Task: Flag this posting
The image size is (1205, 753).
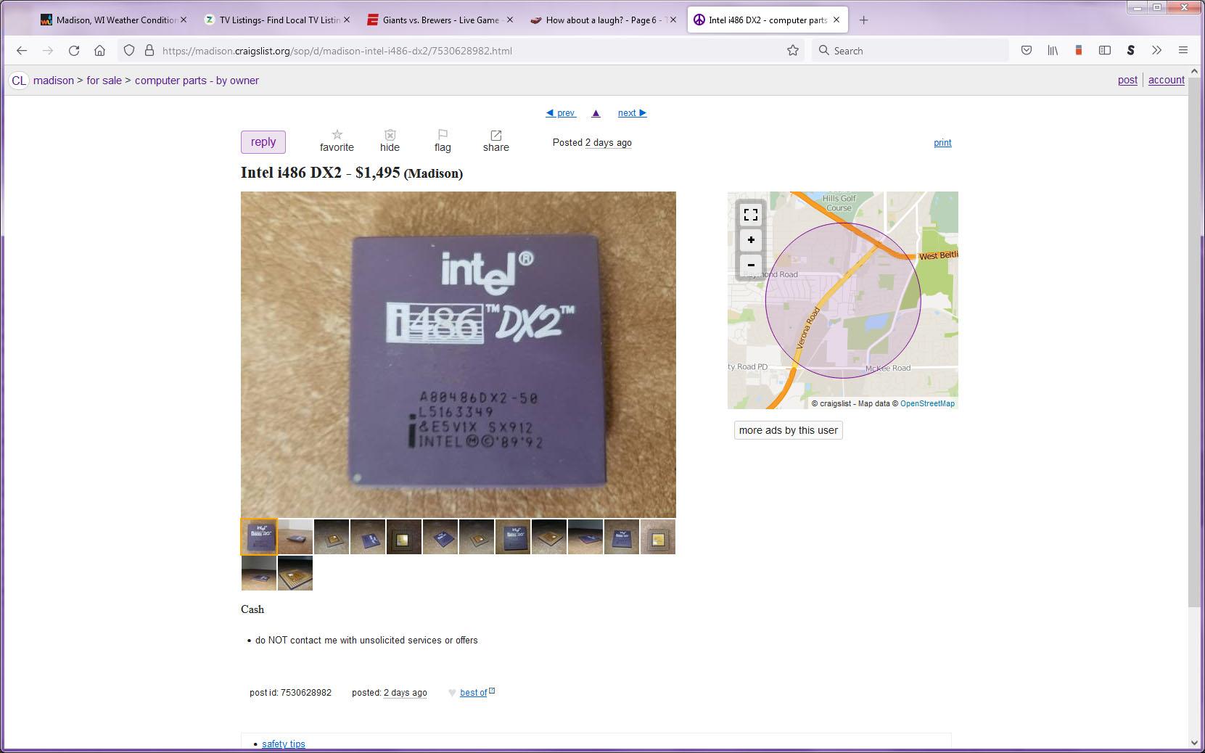Action: click(443, 141)
